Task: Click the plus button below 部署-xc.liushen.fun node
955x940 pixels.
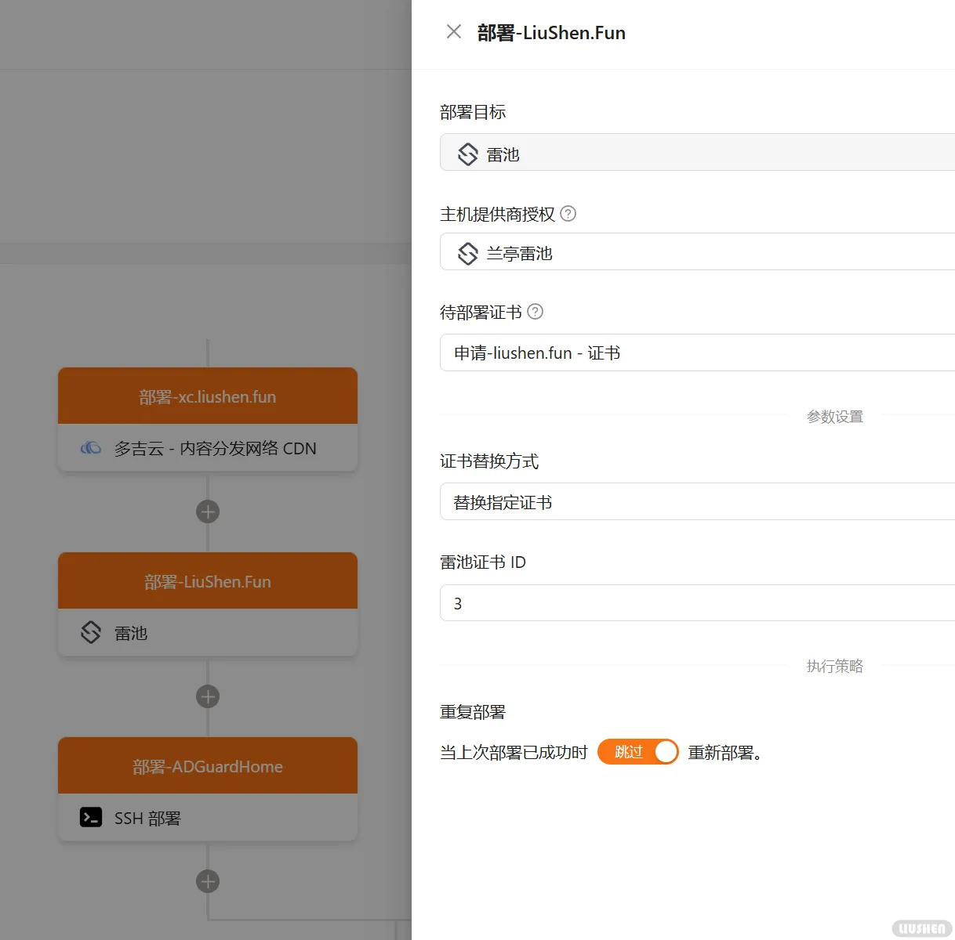Action: point(208,512)
